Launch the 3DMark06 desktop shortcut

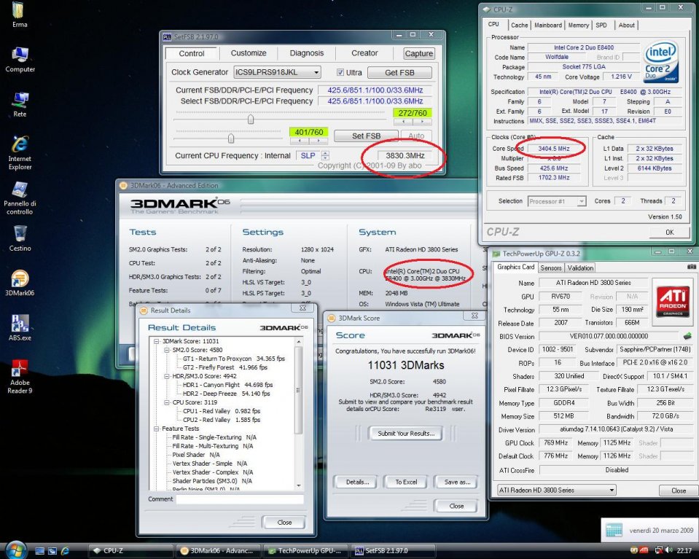(x=20, y=283)
